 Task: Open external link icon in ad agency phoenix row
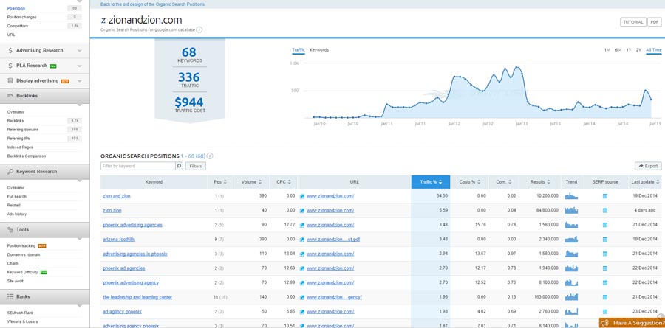click(x=302, y=312)
